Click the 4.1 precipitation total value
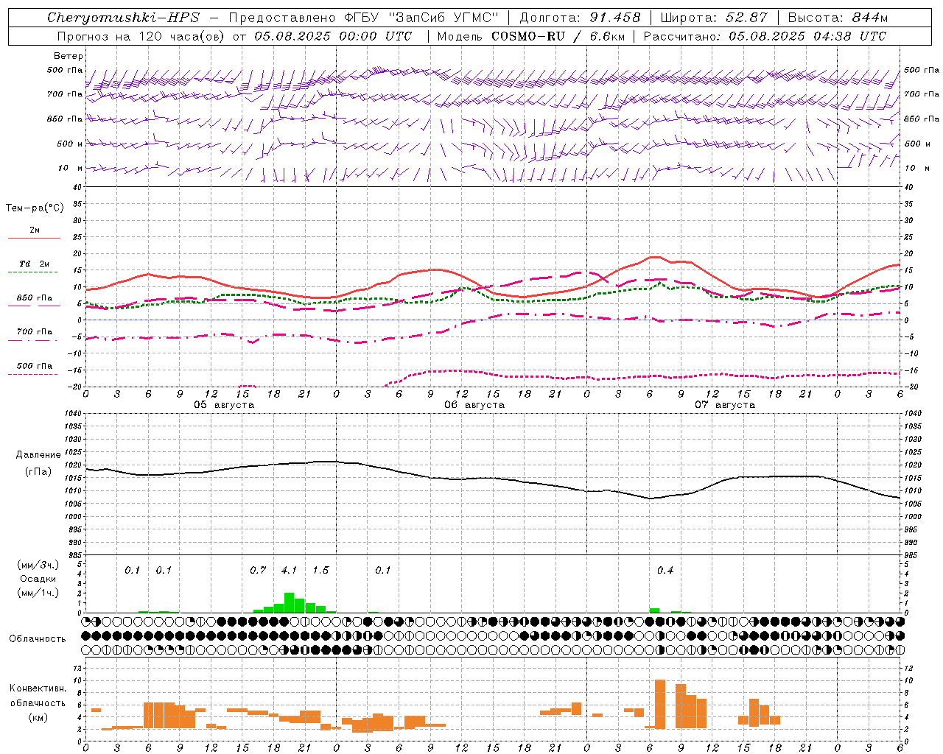The image size is (943, 754). 289,571
